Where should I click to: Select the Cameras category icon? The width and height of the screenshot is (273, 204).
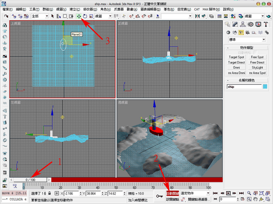pos(247,32)
